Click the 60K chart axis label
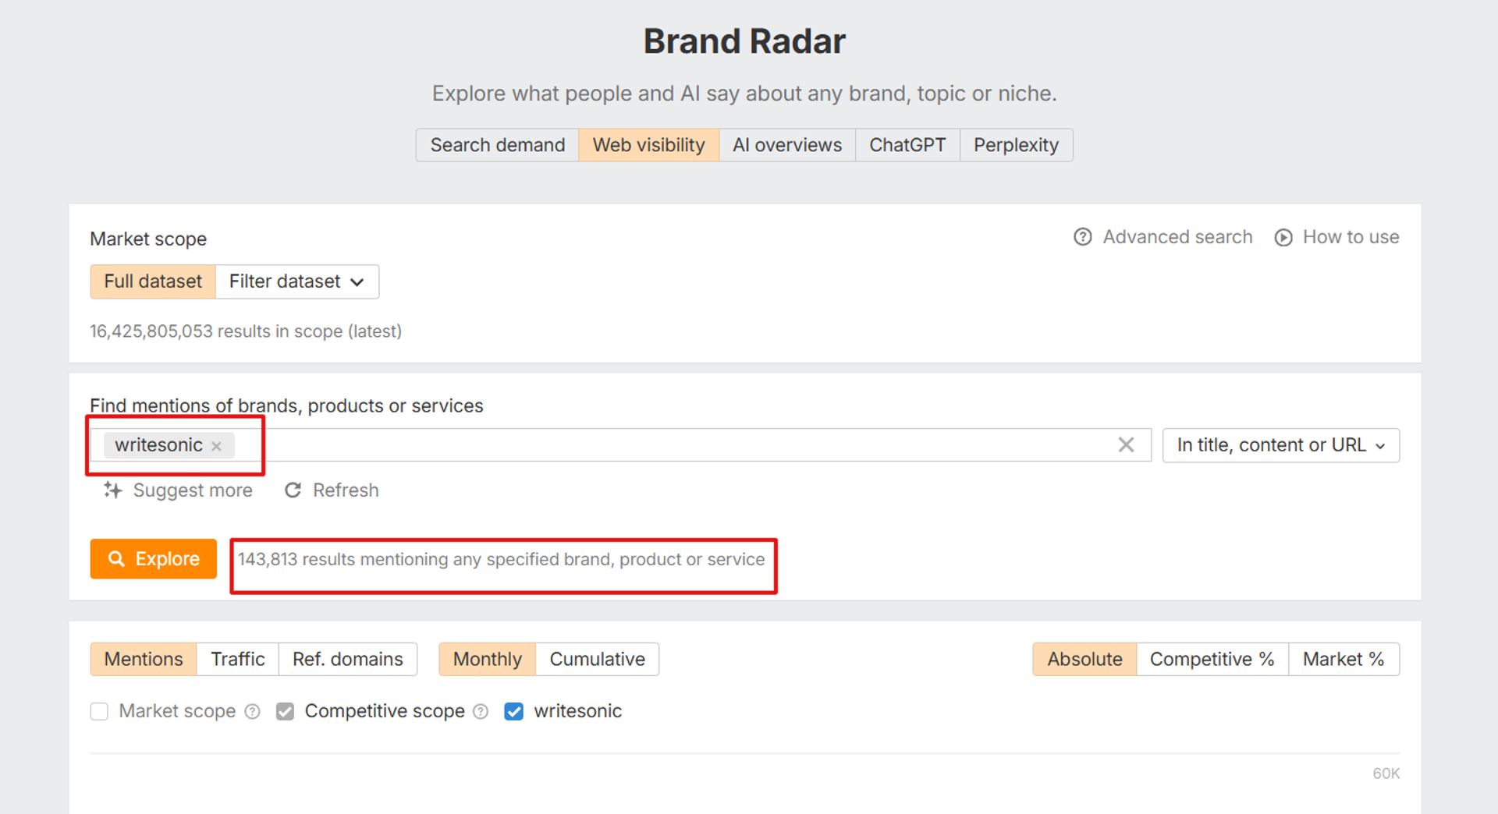Screen dimensions: 1498x814 point(1386,773)
